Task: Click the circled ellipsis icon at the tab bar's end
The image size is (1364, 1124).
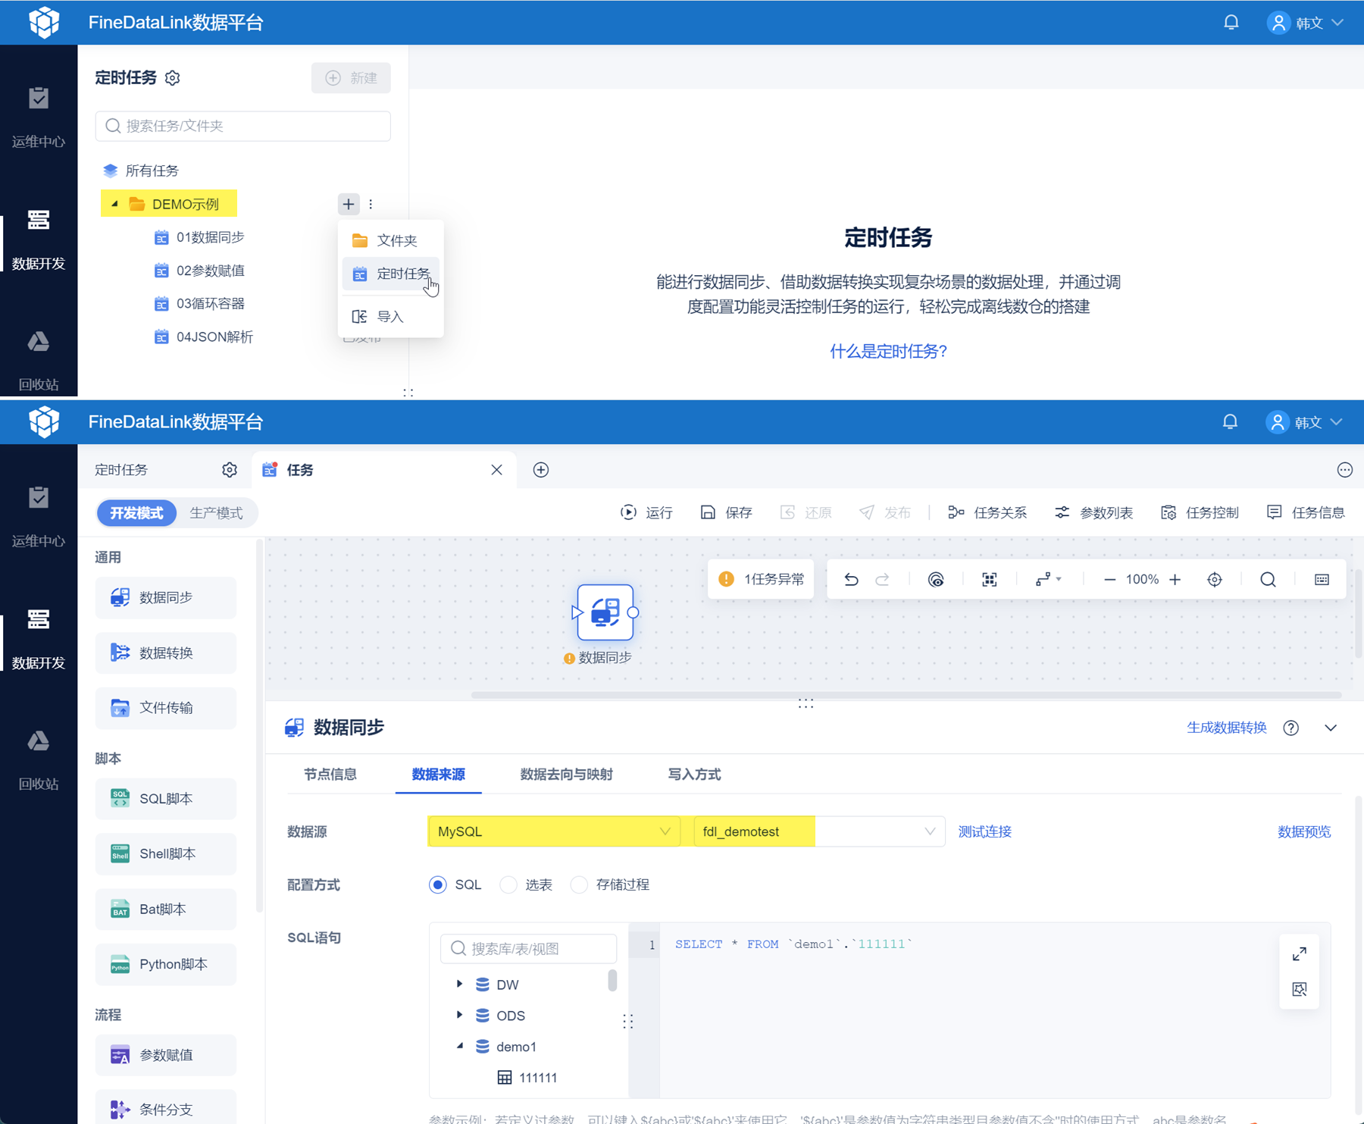Action: tap(1345, 470)
